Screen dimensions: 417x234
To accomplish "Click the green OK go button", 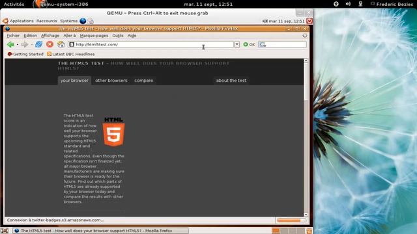I will [x=249, y=45].
